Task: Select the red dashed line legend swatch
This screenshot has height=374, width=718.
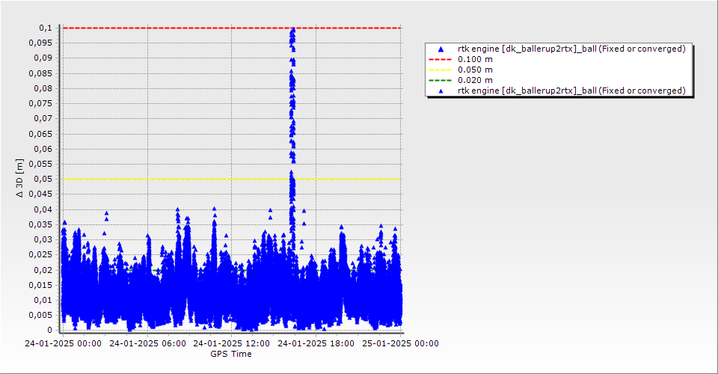Action: click(440, 60)
